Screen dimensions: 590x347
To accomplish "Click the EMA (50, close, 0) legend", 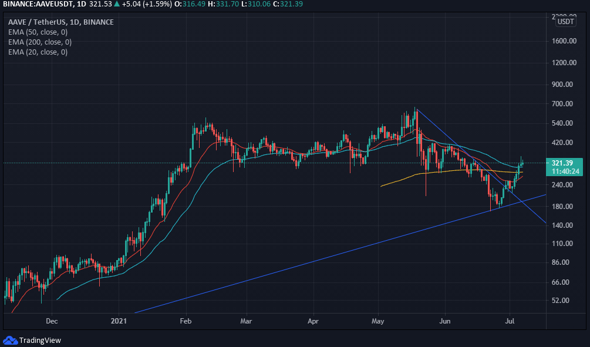I will [x=38, y=32].
